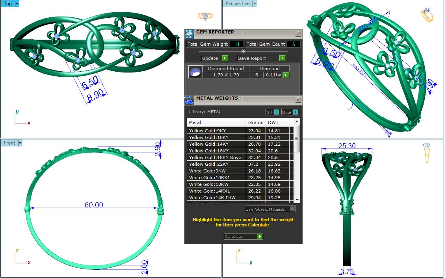Click the Metal Weights scale icon
Screen dimensions: 446x278
coord(189,100)
